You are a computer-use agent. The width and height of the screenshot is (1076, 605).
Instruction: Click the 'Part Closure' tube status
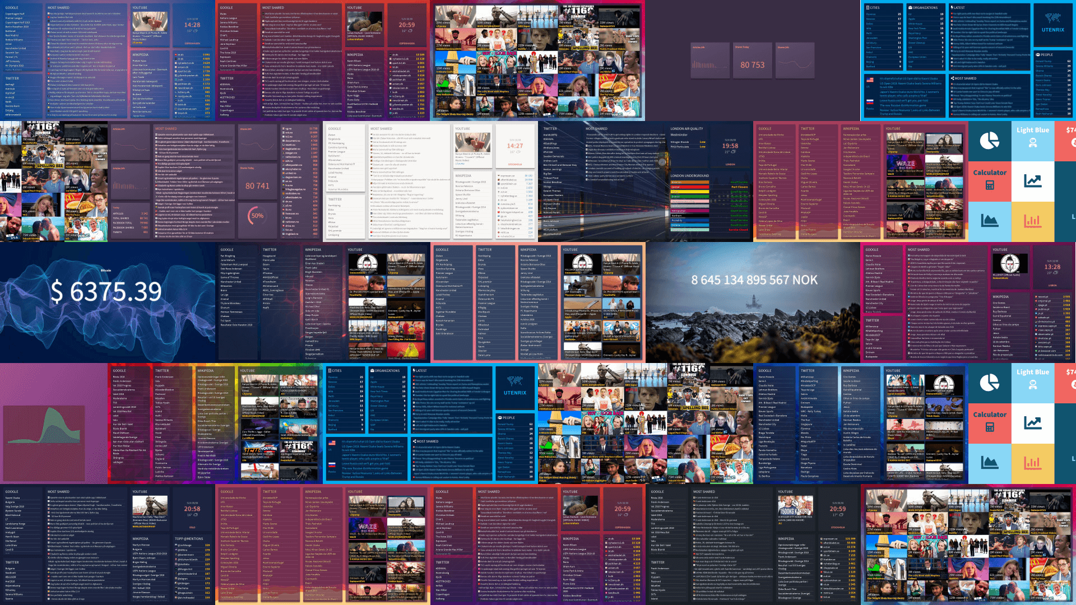pyautogui.click(x=740, y=187)
